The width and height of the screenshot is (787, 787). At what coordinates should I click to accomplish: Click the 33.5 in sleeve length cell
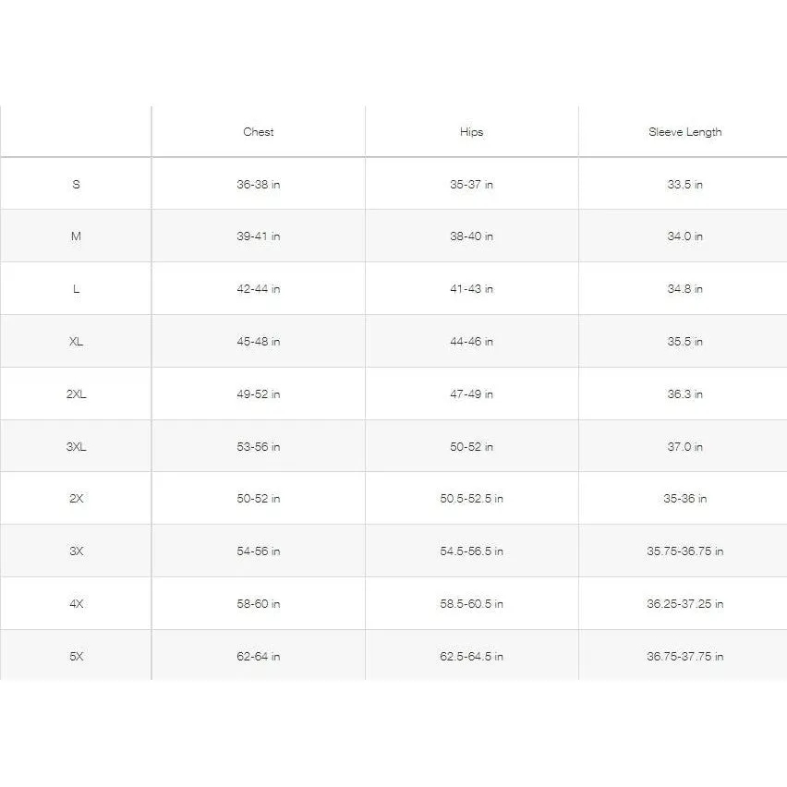(x=684, y=184)
